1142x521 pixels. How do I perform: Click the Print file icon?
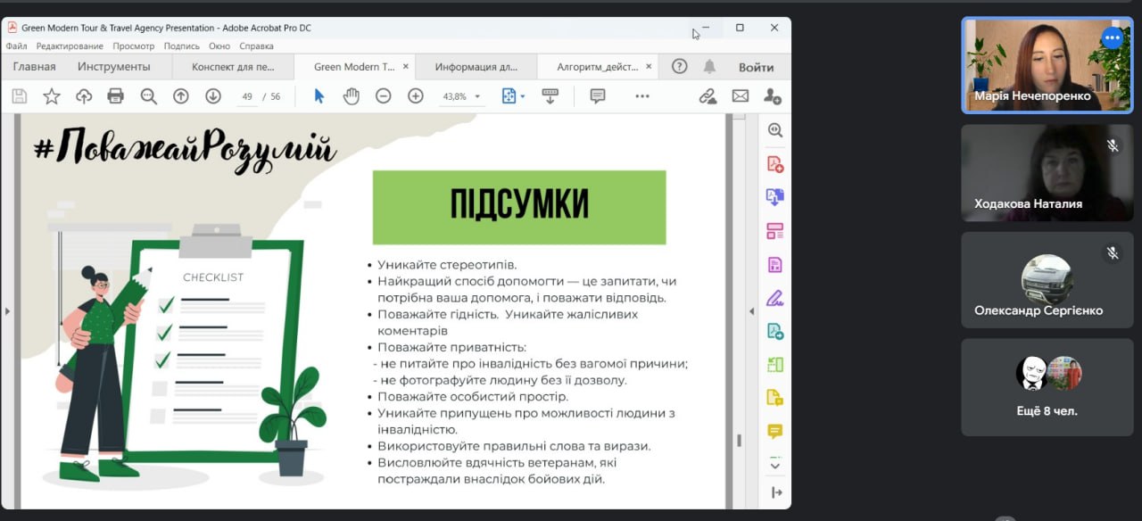point(115,96)
